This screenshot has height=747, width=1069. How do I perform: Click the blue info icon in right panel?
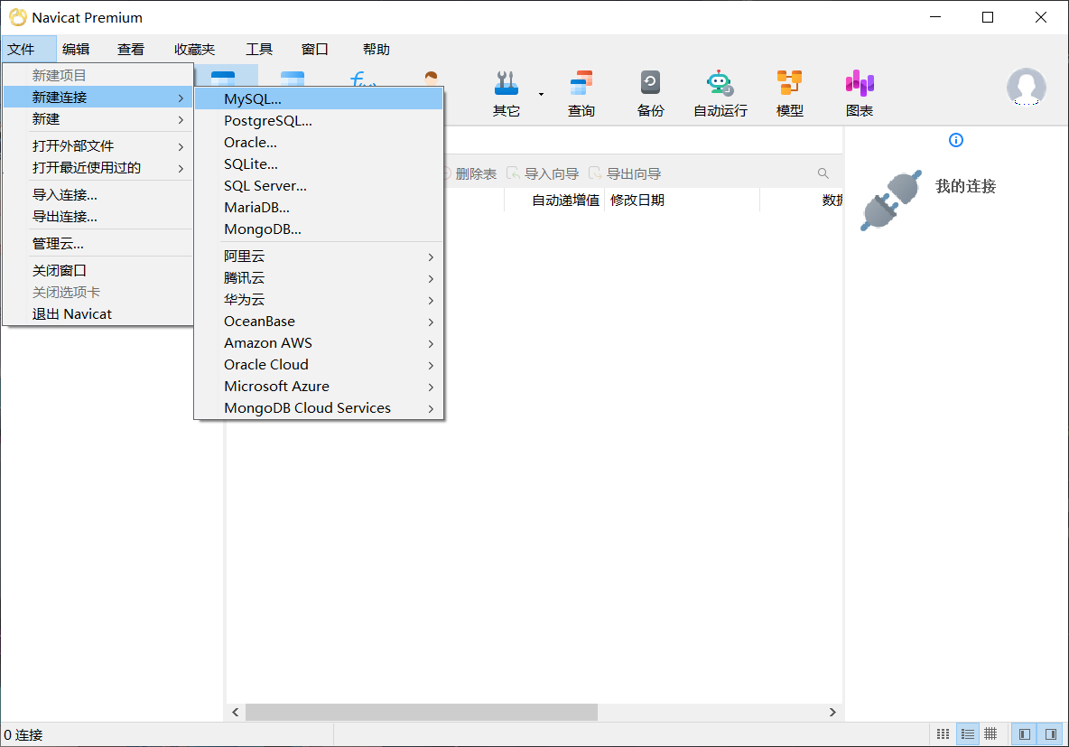coord(956,140)
